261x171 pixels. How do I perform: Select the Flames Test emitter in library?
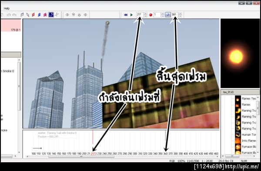[x=249, y=99]
